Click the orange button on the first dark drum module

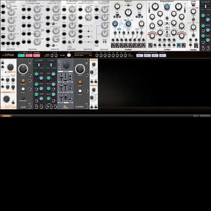[x=23, y=81]
